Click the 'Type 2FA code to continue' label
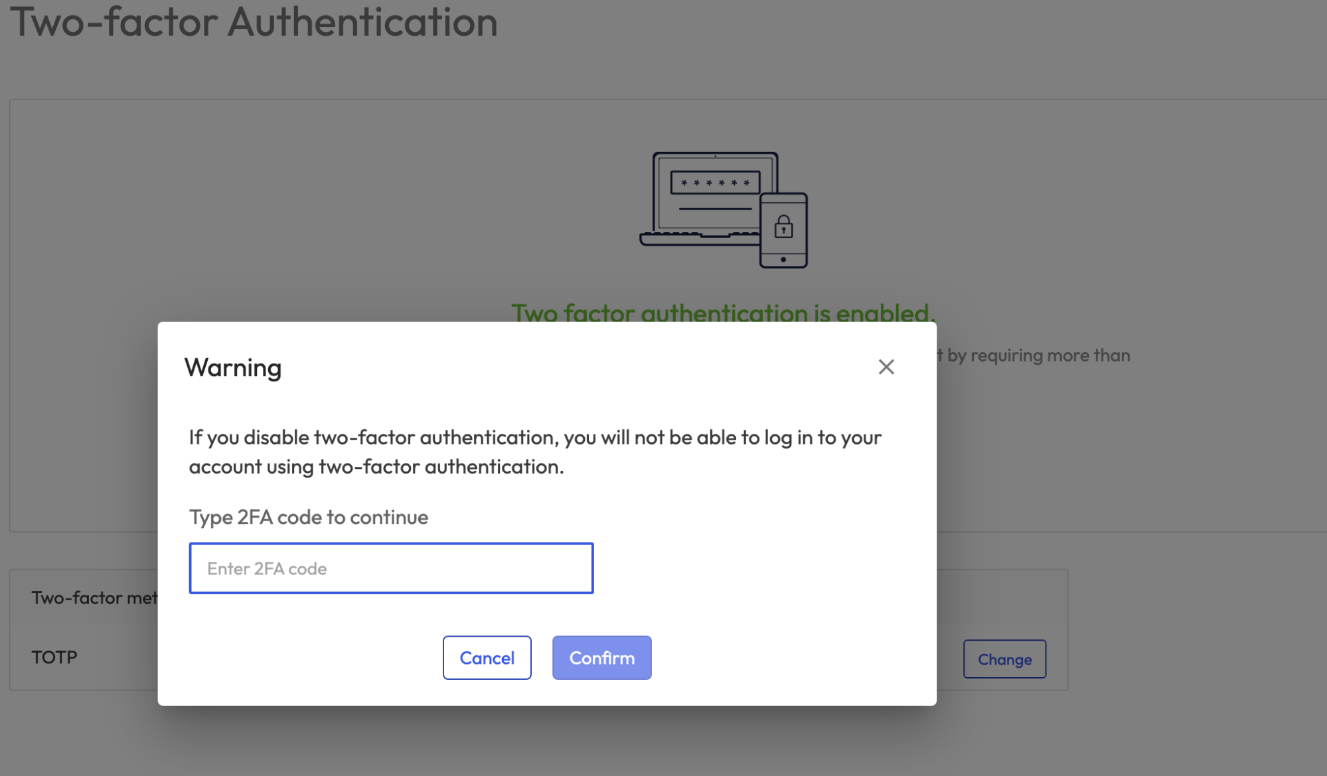 (309, 517)
